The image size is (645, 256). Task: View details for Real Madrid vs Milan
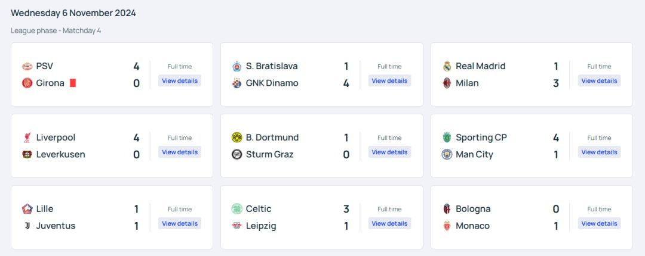pos(599,81)
